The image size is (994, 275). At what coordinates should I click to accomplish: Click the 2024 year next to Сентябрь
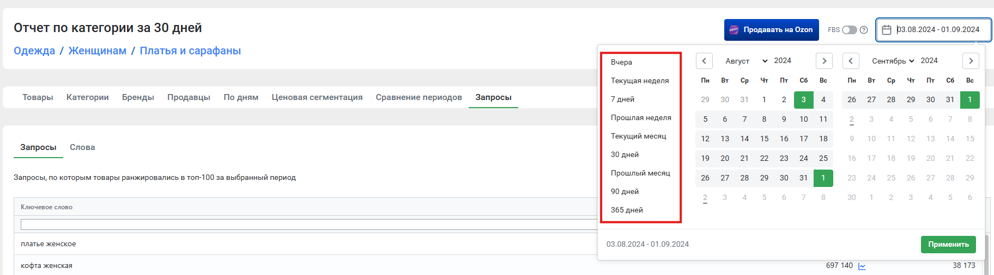coord(929,60)
